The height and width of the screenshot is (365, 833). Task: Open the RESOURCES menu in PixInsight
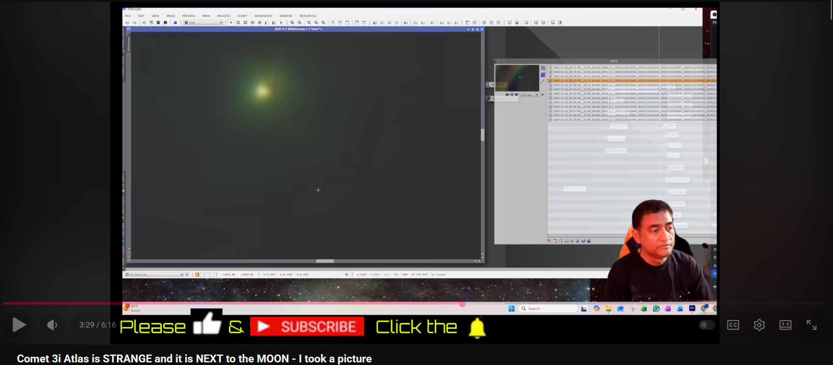tap(308, 16)
